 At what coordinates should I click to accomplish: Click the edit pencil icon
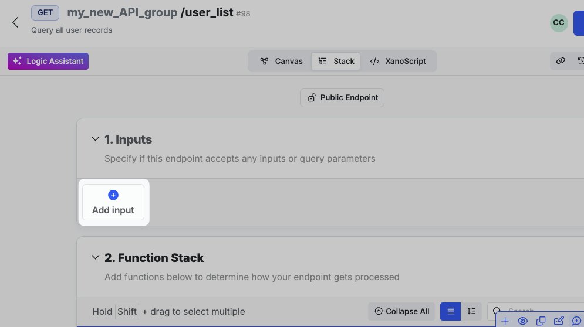[559, 321]
